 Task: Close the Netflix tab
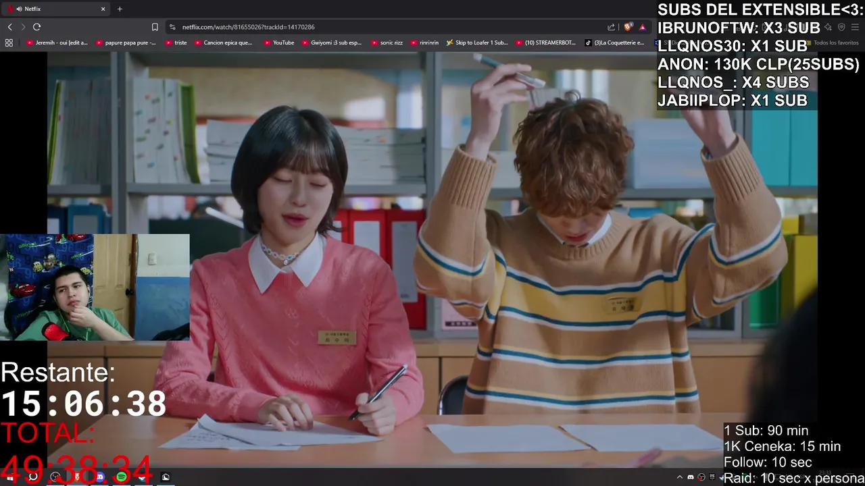coord(103,9)
